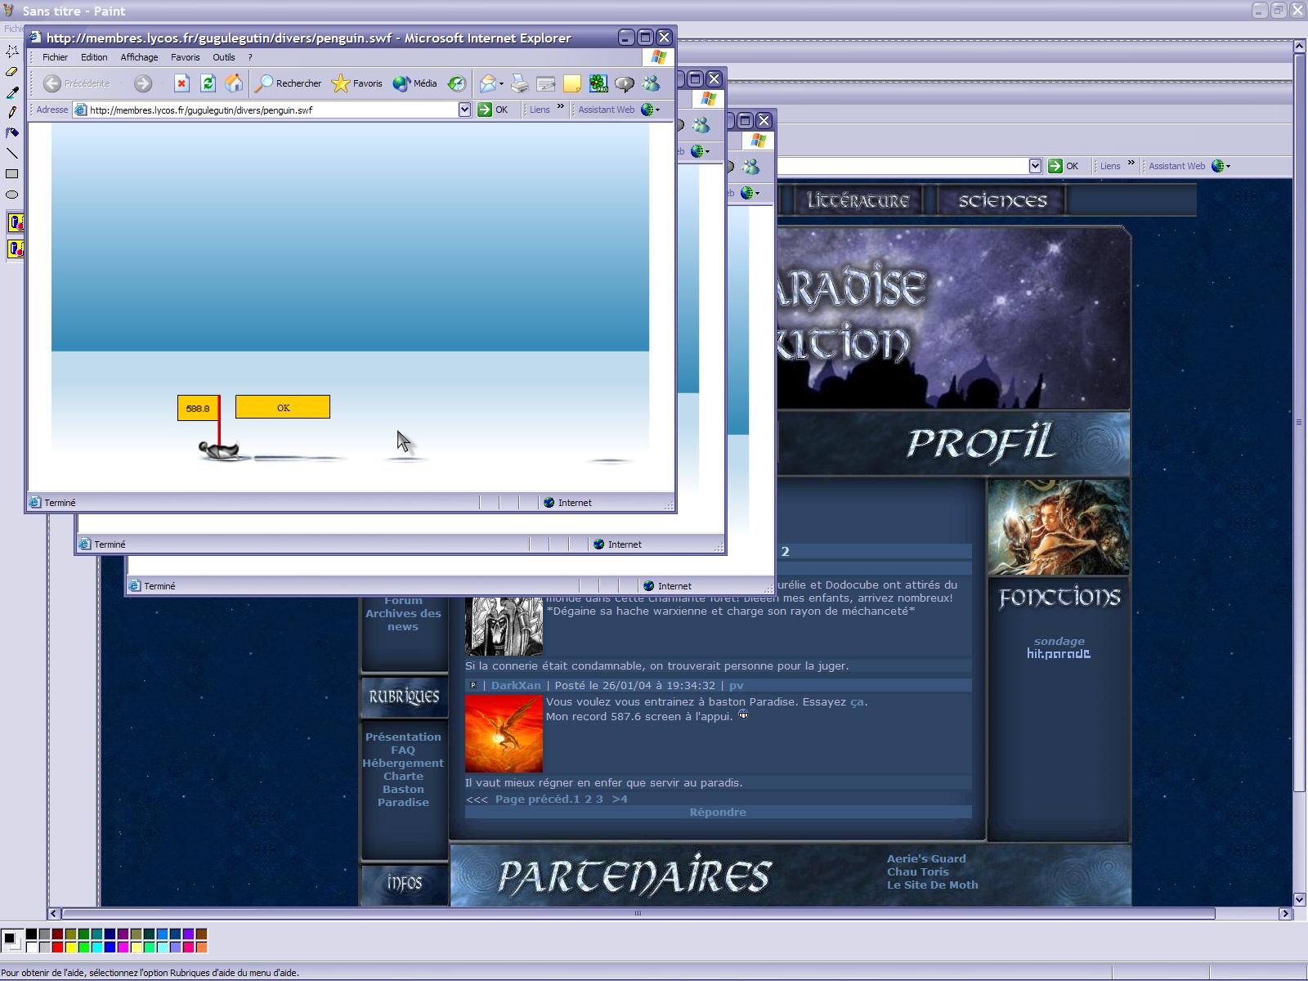
Task: Choose the upper opaque selection option
Action: (16, 222)
